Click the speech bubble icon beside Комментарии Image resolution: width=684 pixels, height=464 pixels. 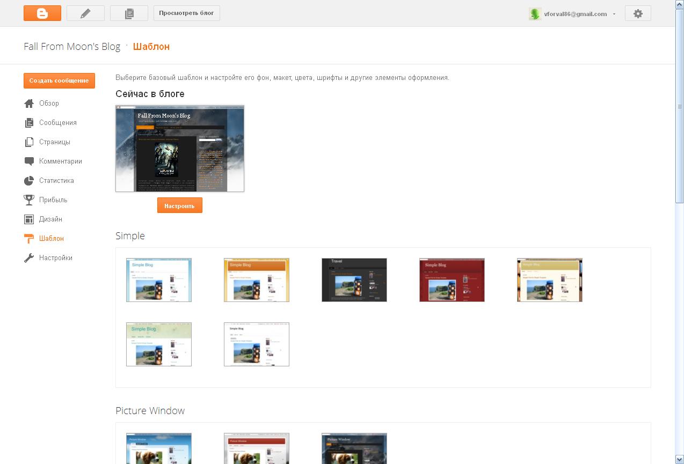(x=29, y=161)
